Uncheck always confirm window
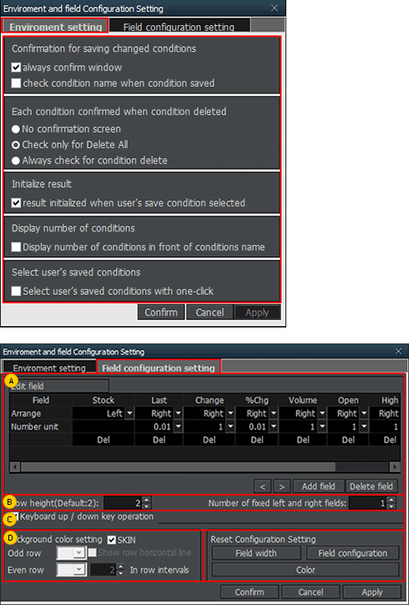Image resolution: width=409 pixels, height=605 pixels. tap(16, 67)
